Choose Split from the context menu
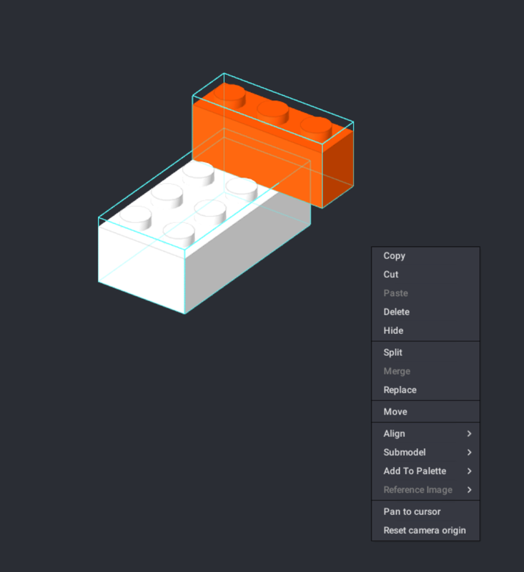The height and width of the screenshot is (572, 524). click(425, 352)
